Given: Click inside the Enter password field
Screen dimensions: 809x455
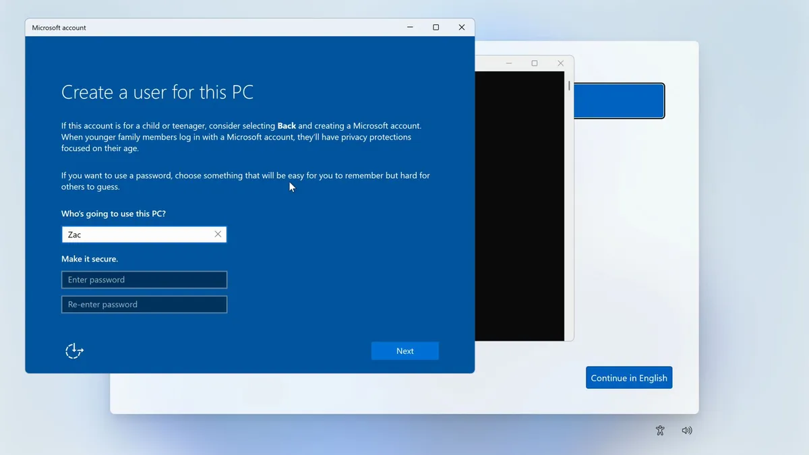Looking at the screenshot, I should coord(144,279).
